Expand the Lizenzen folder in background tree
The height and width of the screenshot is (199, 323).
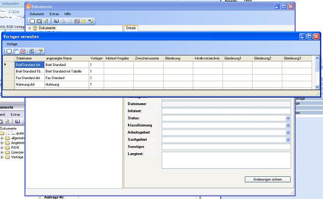[x=2, y=153]
